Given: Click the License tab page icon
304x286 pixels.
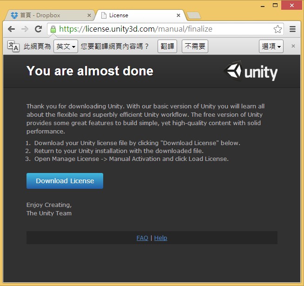Looking at the screenshot, I should [104, 15].
